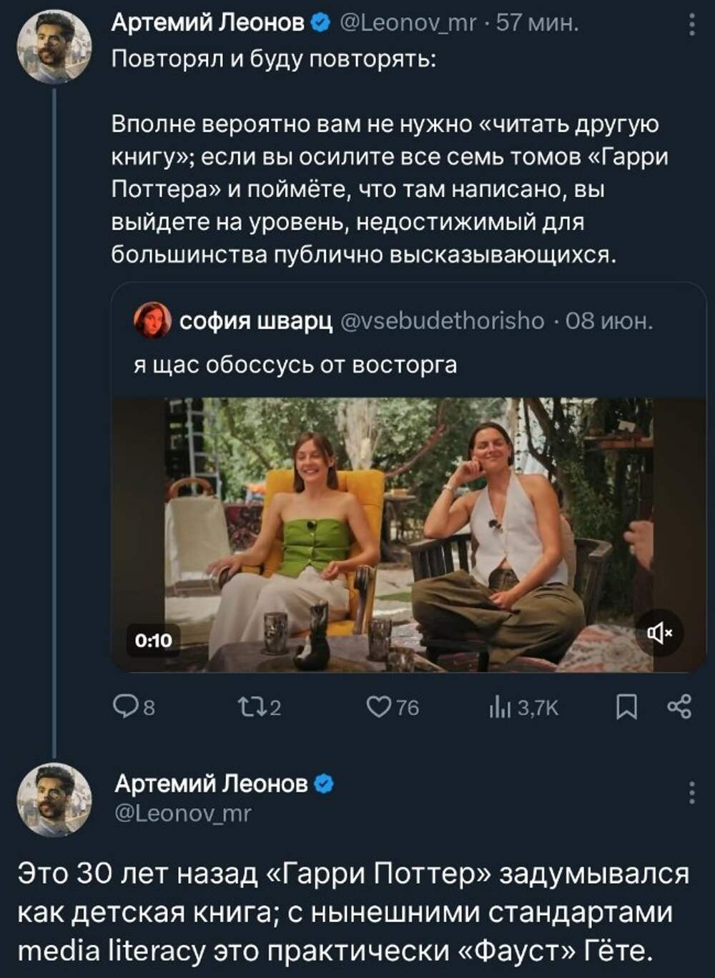Bookmark the first tweet
Screen dimensions: 715x978
pyautogui.click(x=627, y=707)
